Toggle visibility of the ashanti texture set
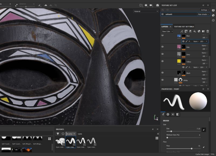Screen dimensions: 216x156 click(x=163, y=14)
